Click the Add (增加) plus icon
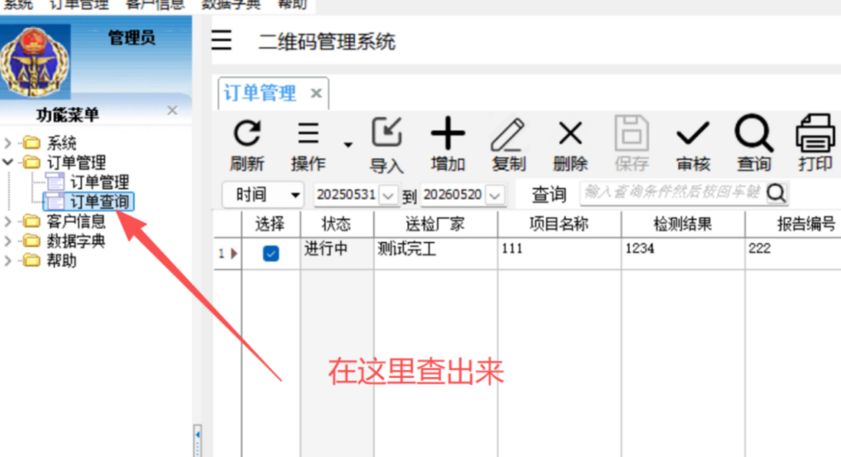841x457 pixels. (448, 134)
